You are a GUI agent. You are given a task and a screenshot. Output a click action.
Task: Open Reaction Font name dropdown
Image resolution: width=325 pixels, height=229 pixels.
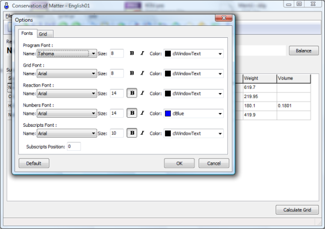click(x=67, y=93)
